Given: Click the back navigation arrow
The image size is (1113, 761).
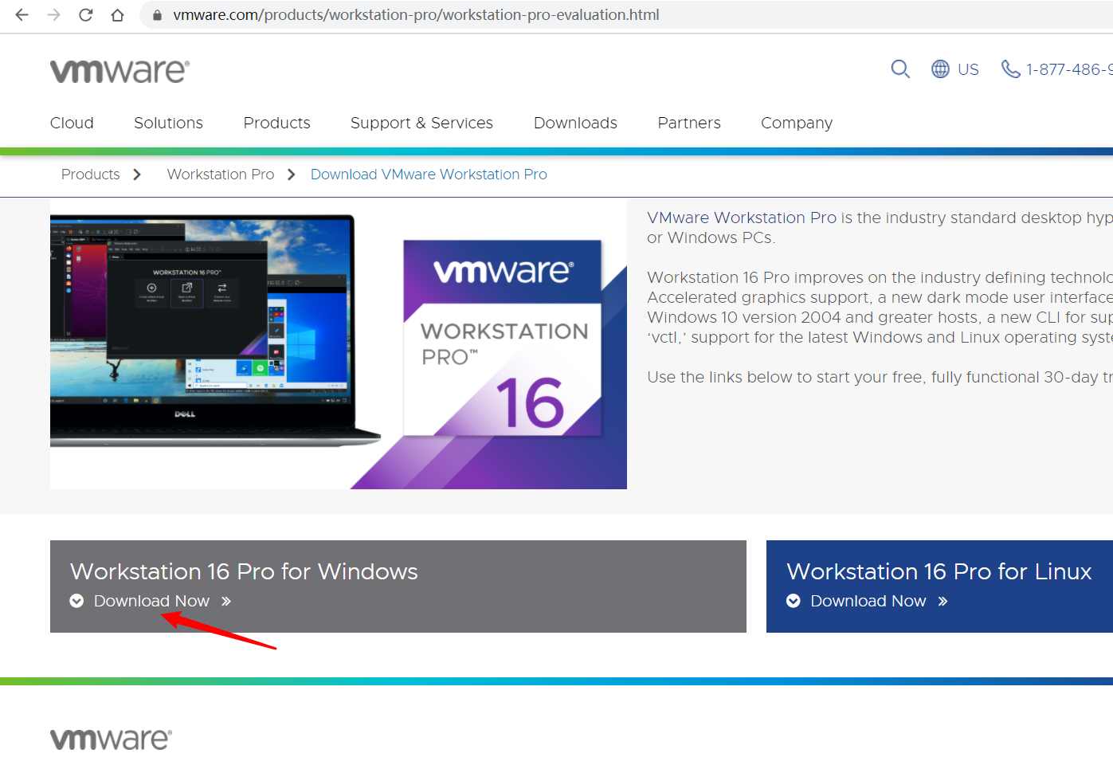Looking at the screenshot, I should coord(21,14).
